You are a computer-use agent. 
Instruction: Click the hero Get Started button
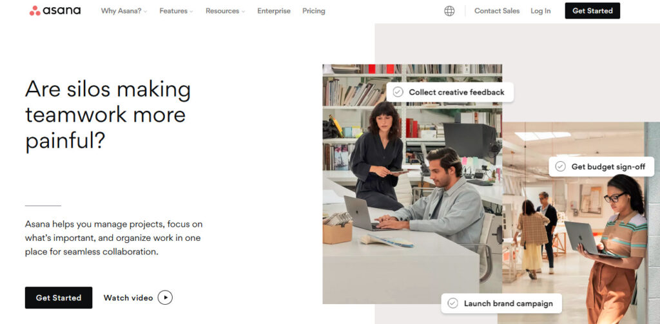pyautogui.click(x=59, y=298)
